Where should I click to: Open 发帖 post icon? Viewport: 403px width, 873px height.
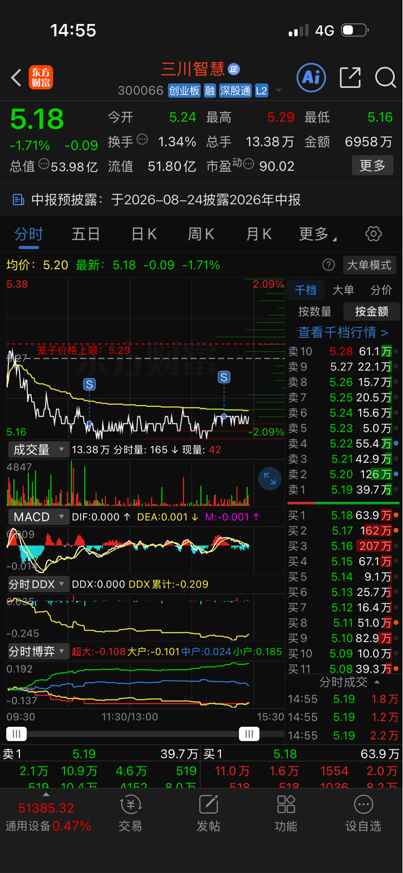[x=208, y=814]
